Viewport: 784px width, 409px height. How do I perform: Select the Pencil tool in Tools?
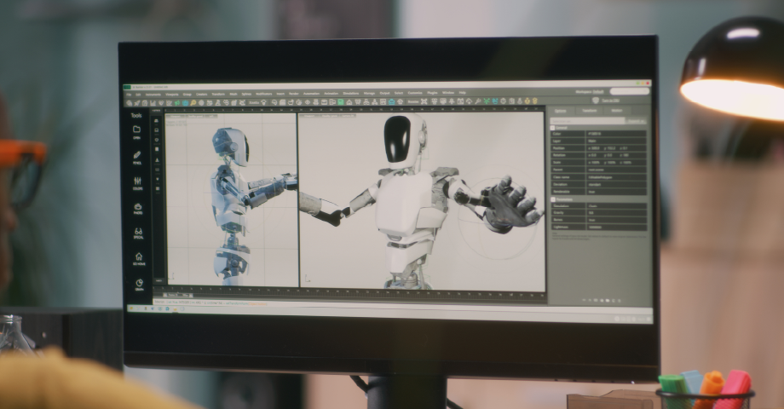tap(137, 158)
